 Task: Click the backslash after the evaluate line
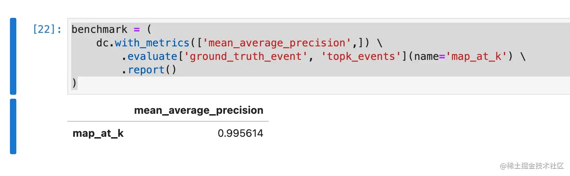tap(523, 56)
